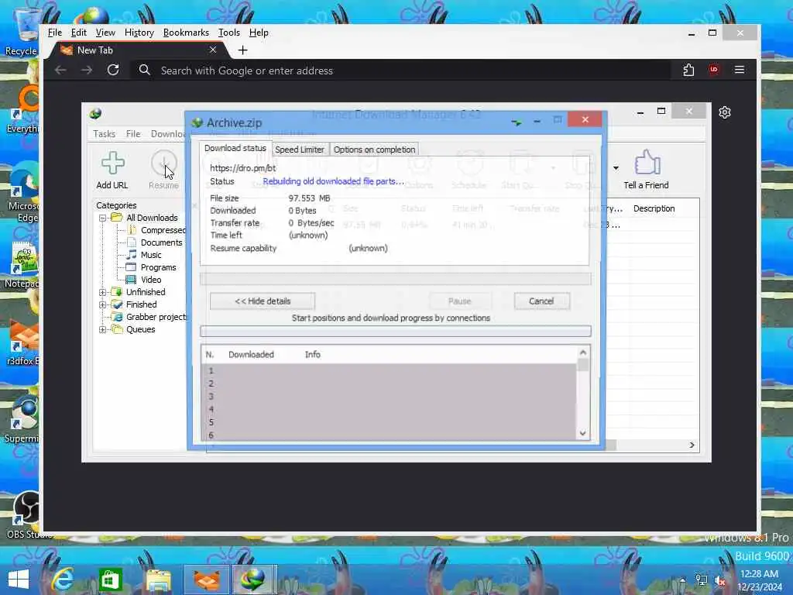Click the Cancel button in download dialog
This screenshot has height=595, width=793.
541,301
